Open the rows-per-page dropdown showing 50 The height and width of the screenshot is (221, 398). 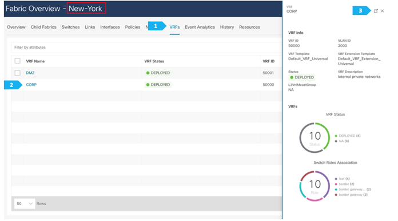25,203
